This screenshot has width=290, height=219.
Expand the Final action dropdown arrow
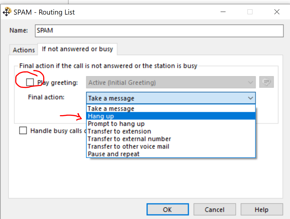click(x=250, y=98)
